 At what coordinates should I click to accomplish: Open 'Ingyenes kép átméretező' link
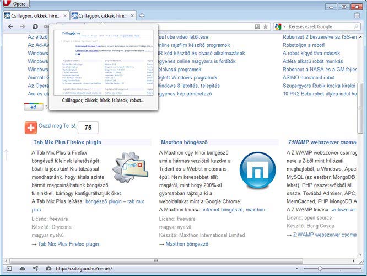(x=185, y=94)
